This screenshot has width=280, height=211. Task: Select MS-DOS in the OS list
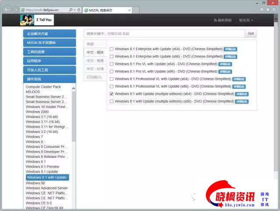point(33,92)
